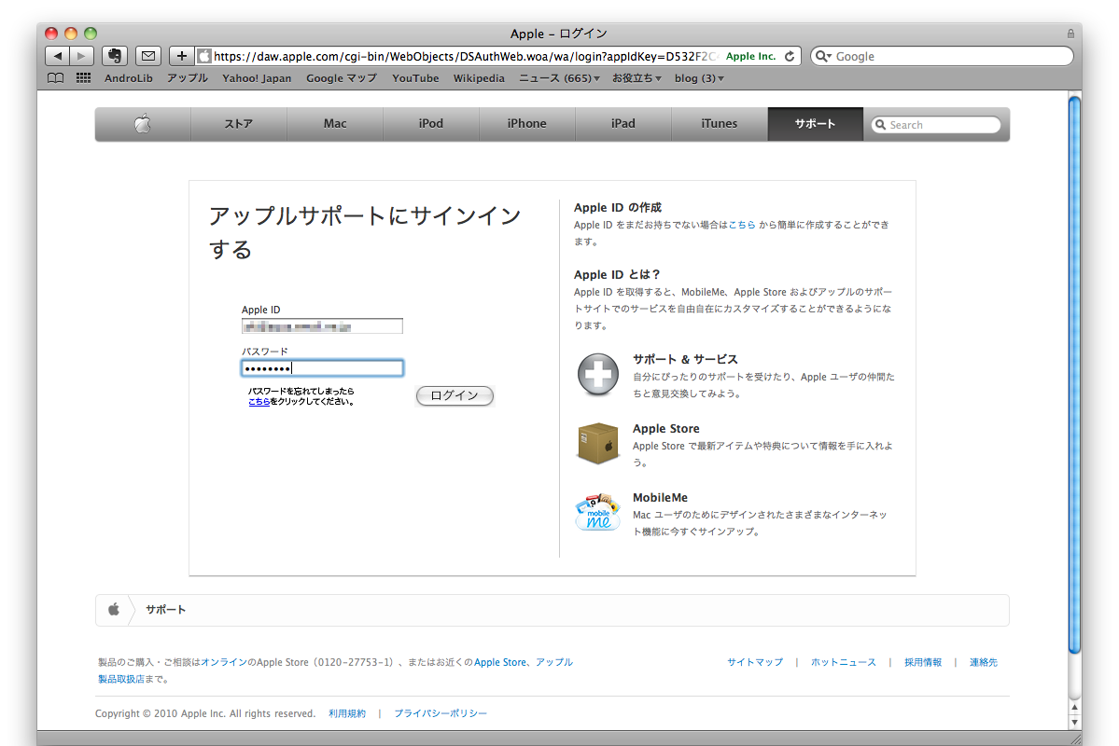Click こちら link to create Apple ID
Image resolution: width=1119 pixels, height=746 pixels.
742,225
